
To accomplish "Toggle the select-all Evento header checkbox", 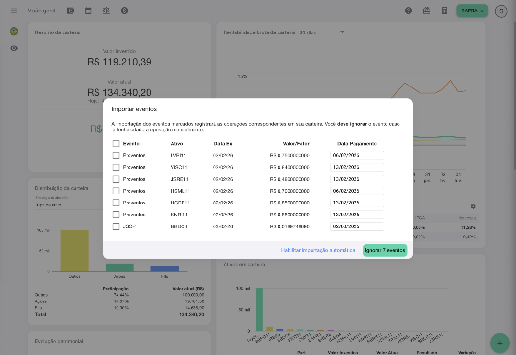I will (116, 143).
